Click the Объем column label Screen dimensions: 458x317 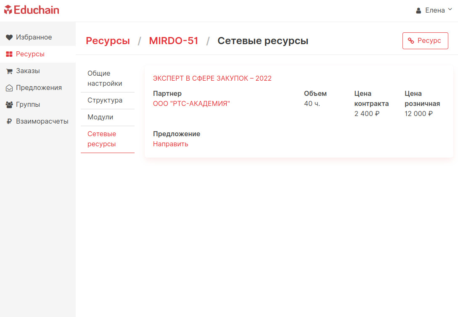point(315,94)
